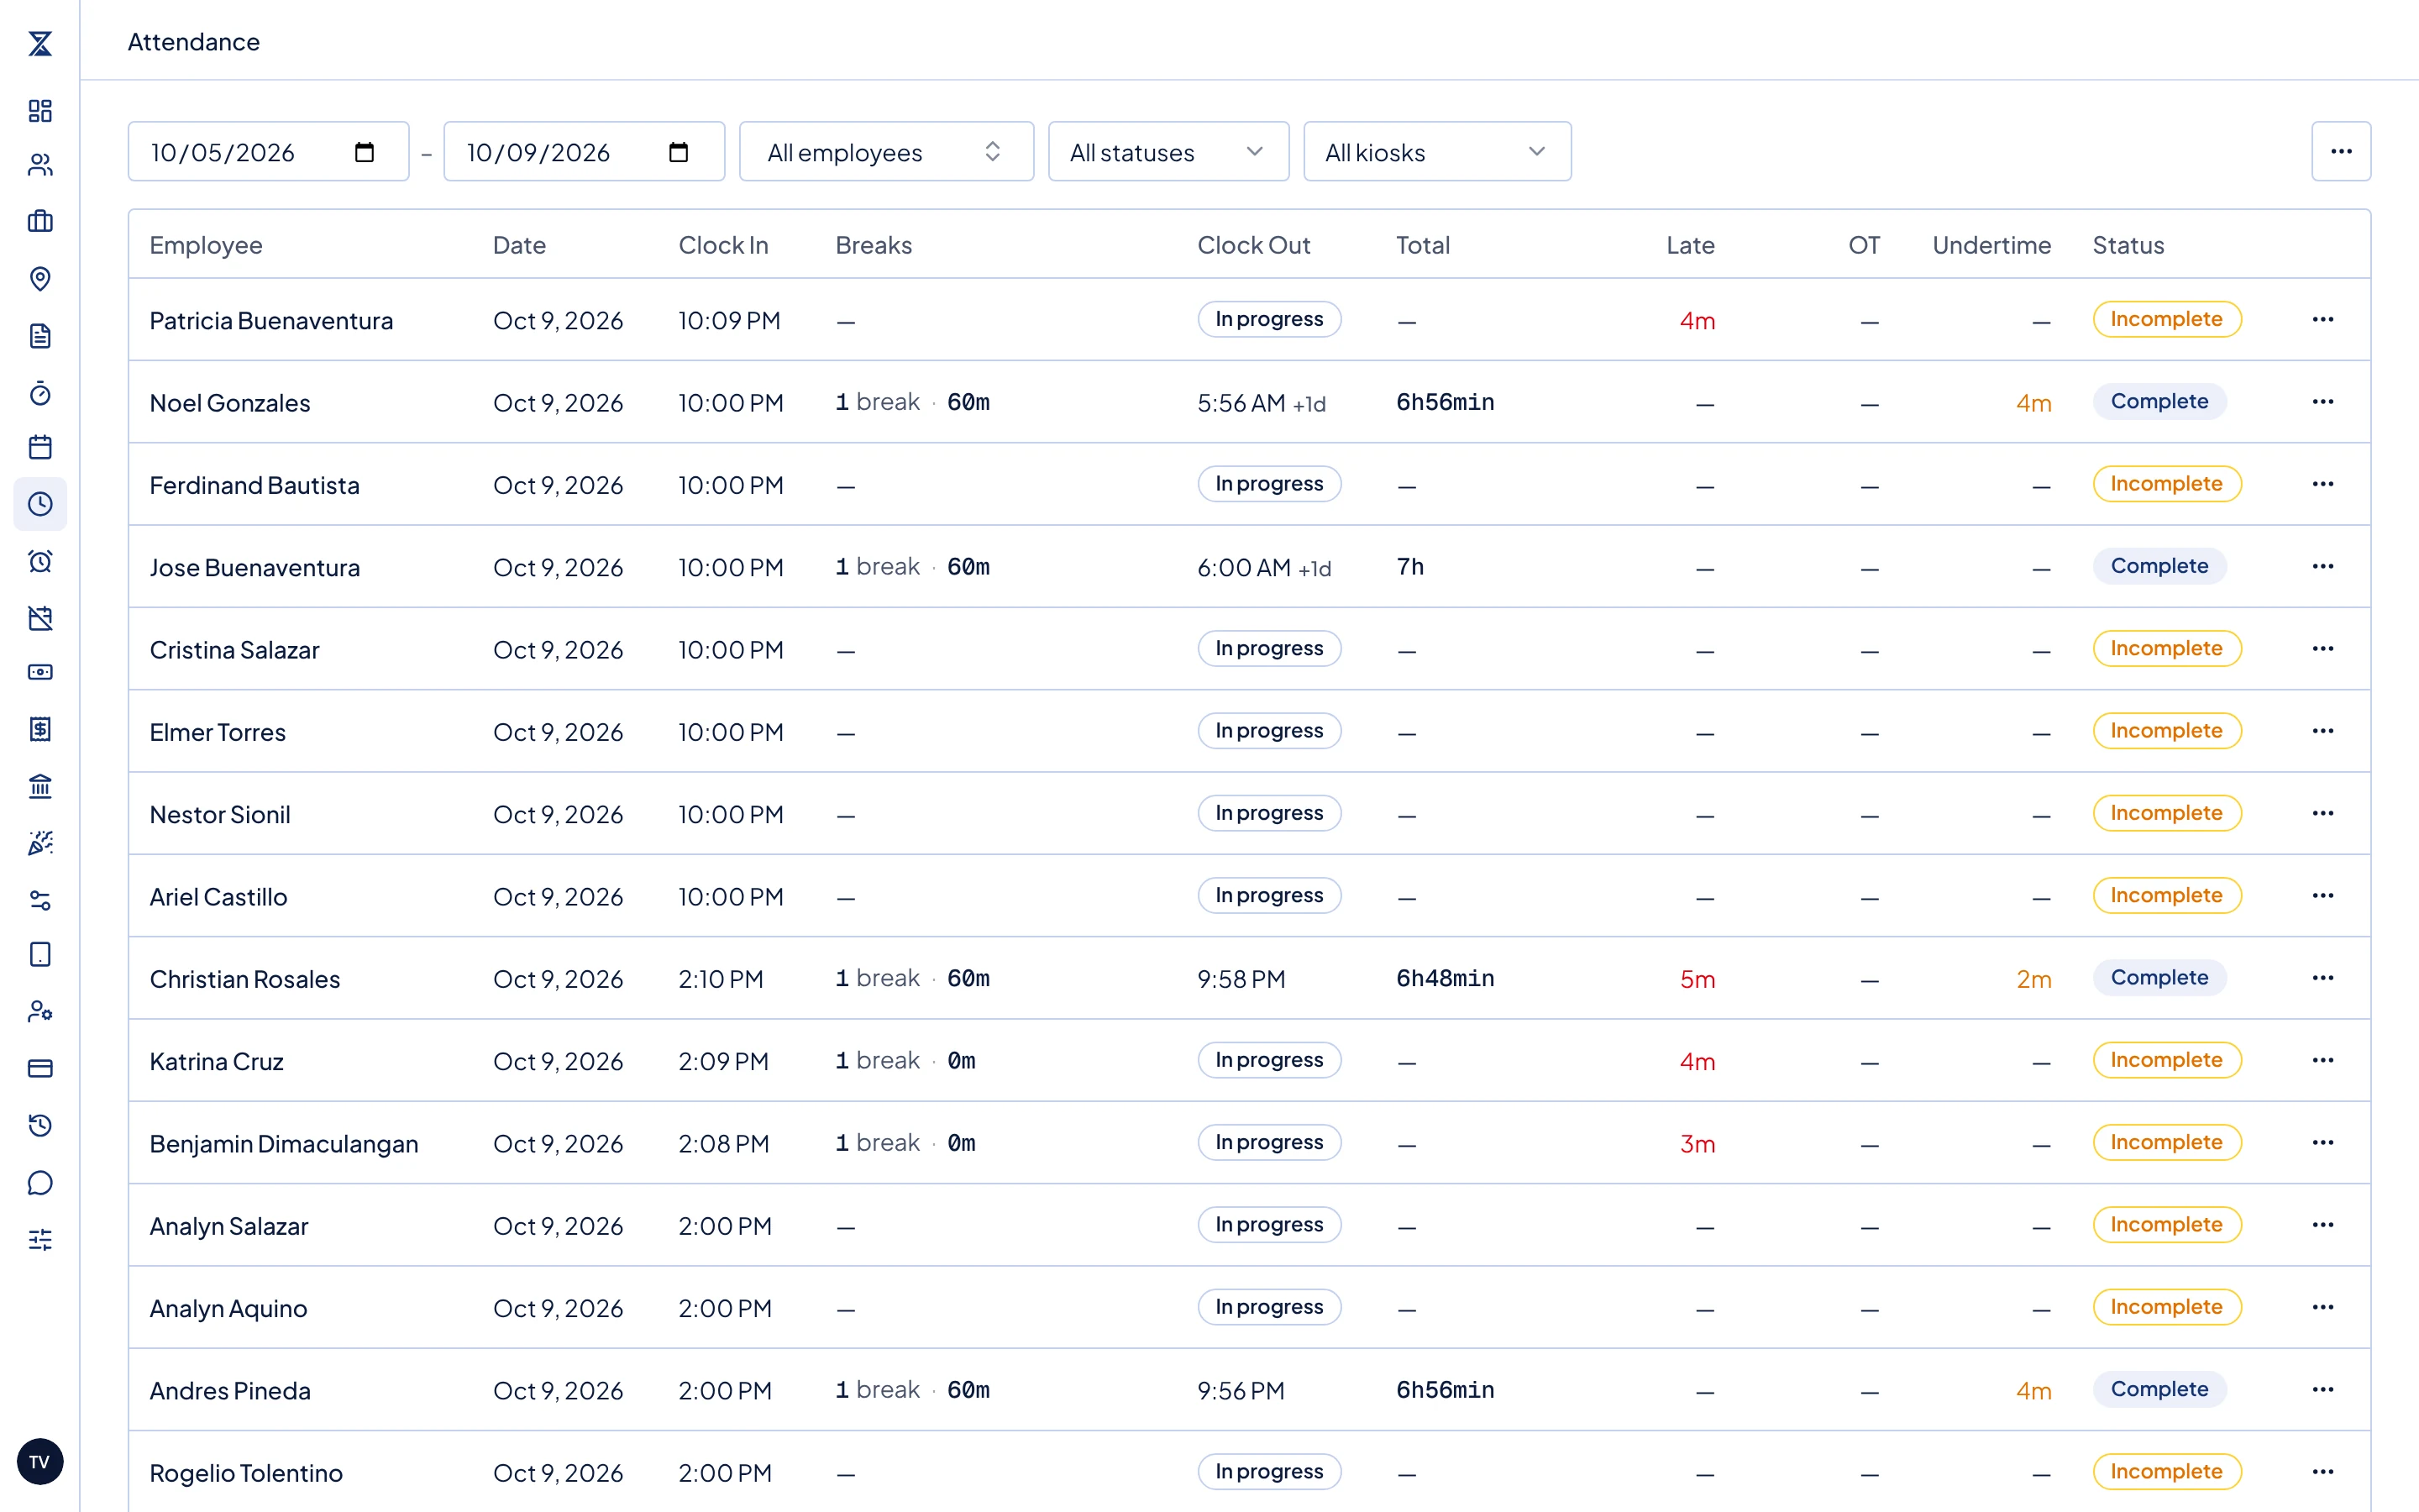Click the user settings gear icon
Image resolution: width=2419 pixels, height=1512 pixels.
click(40, 1011)
